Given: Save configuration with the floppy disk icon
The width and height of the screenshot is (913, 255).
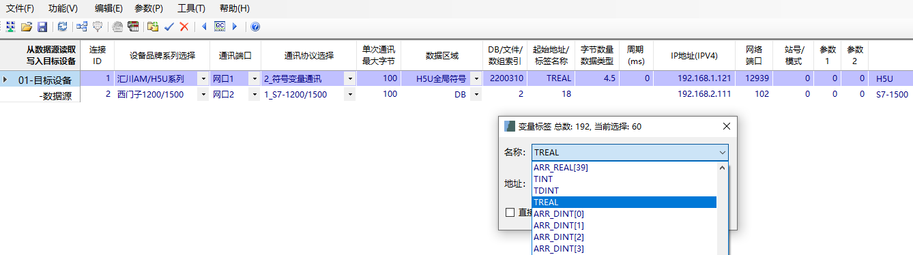Looking at the screenshot, I should (42, 27).
